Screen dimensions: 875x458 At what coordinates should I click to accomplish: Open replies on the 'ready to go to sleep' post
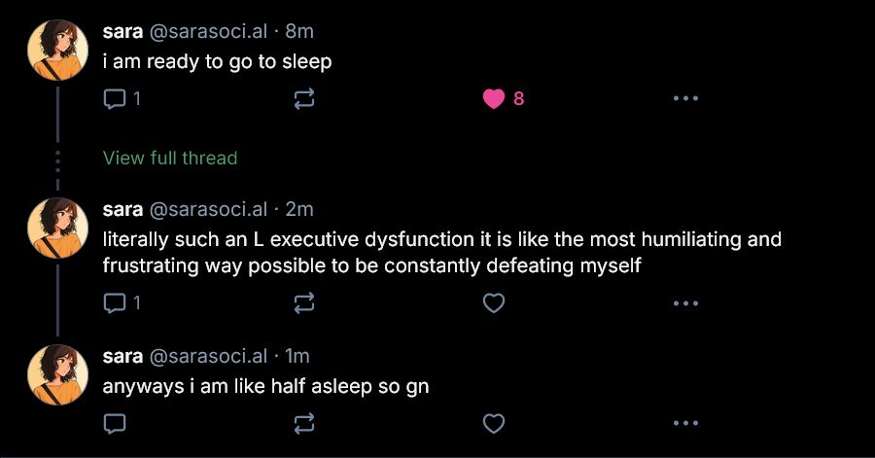[122, 99]
